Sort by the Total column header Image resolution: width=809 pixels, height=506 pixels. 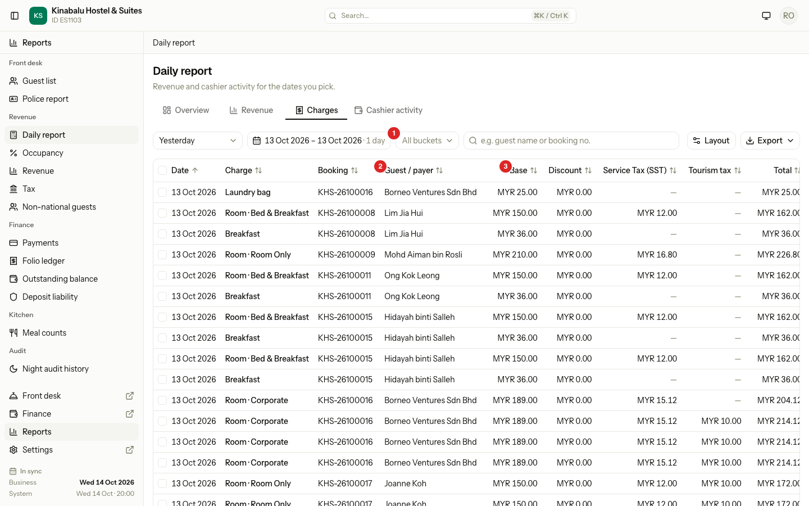pos(785,170)
